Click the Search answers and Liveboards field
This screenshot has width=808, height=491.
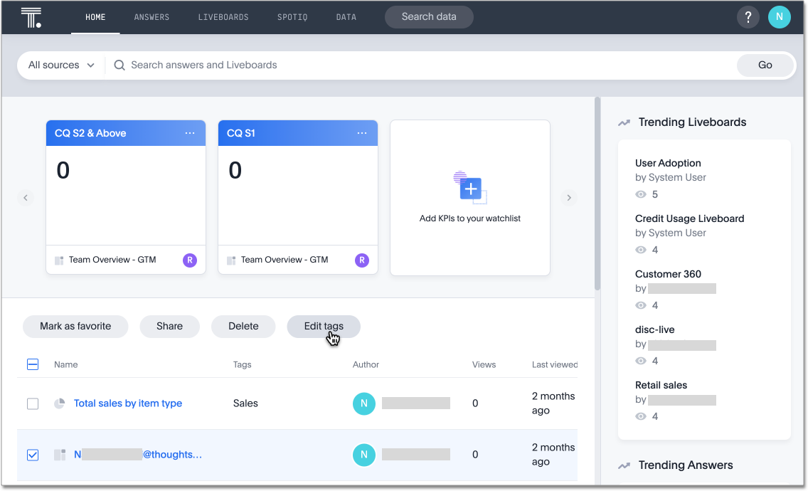tap(285, 65)
